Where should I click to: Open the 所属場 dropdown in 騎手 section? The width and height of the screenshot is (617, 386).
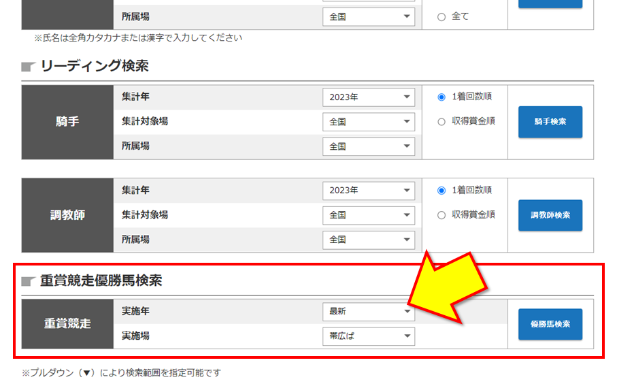click(368, 146)
